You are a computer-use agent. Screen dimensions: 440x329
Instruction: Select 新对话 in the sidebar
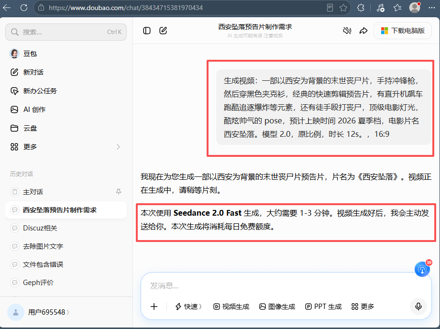tap(66, 72)
